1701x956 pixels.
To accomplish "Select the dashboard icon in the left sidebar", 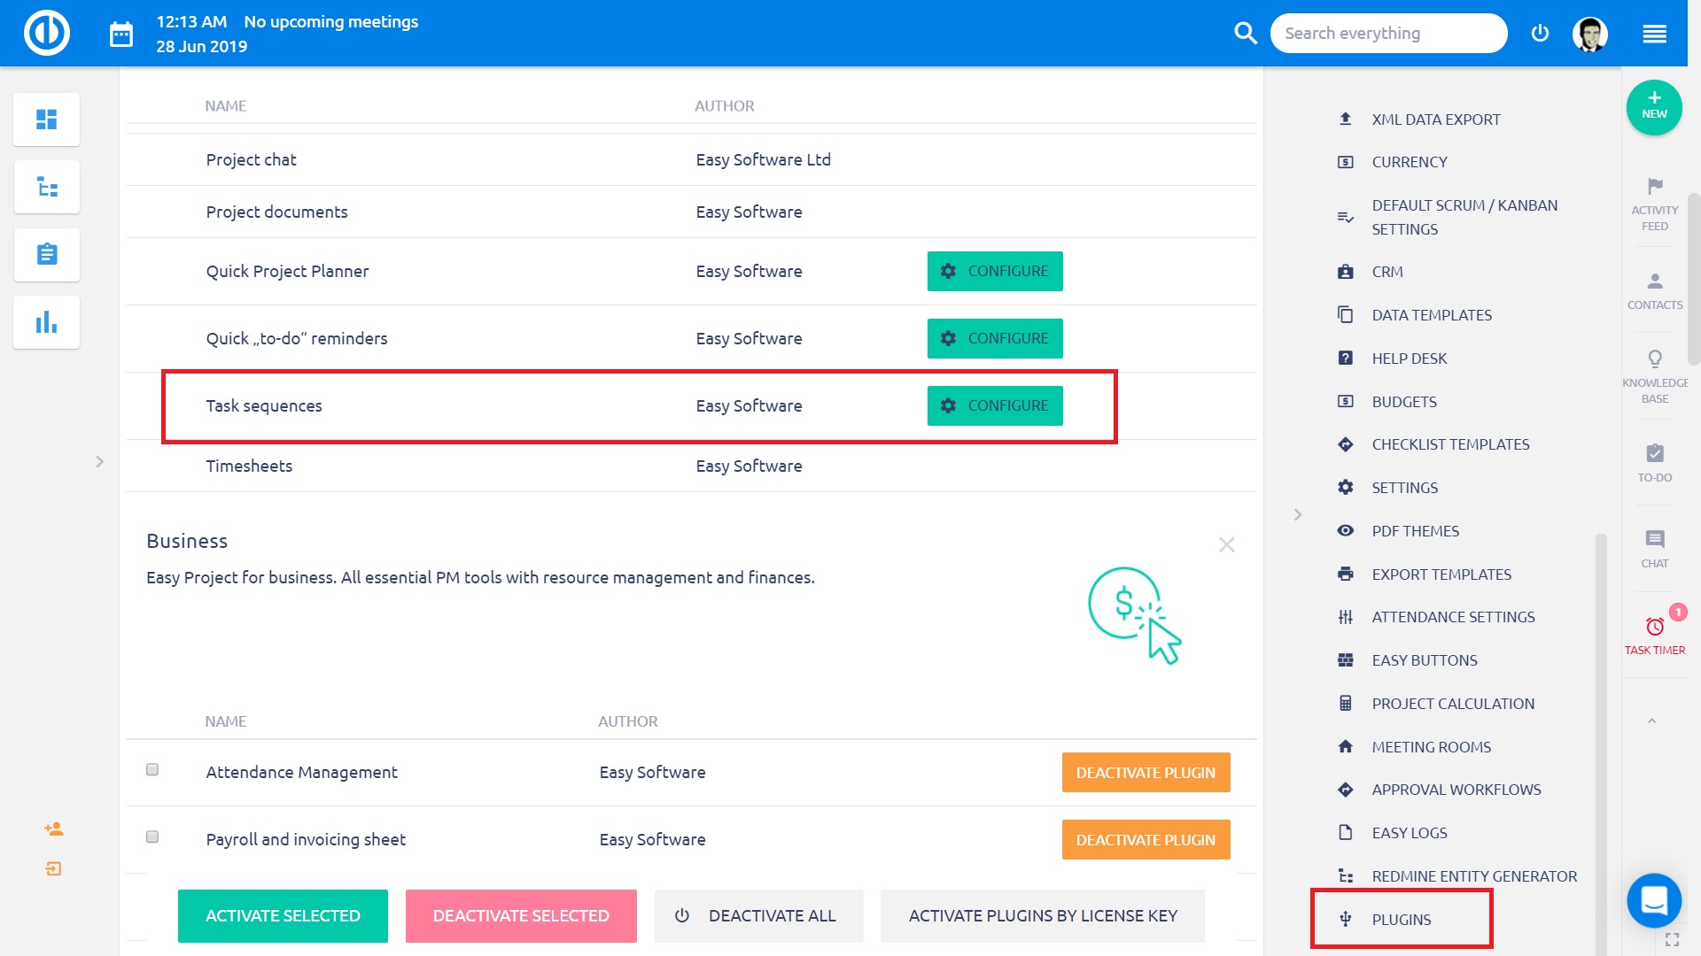I will (46, 119).
